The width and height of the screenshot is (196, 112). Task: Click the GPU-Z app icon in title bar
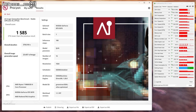[x=155, y=3]
